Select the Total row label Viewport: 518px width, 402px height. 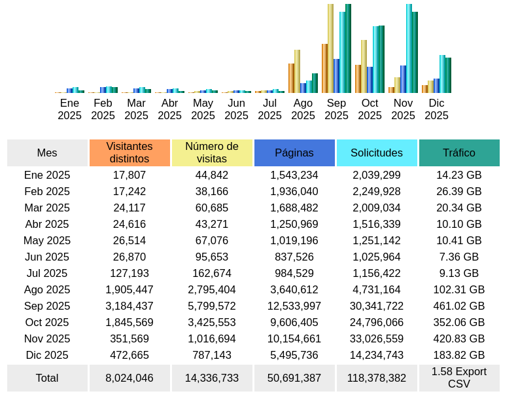click(x=47, y=378)
